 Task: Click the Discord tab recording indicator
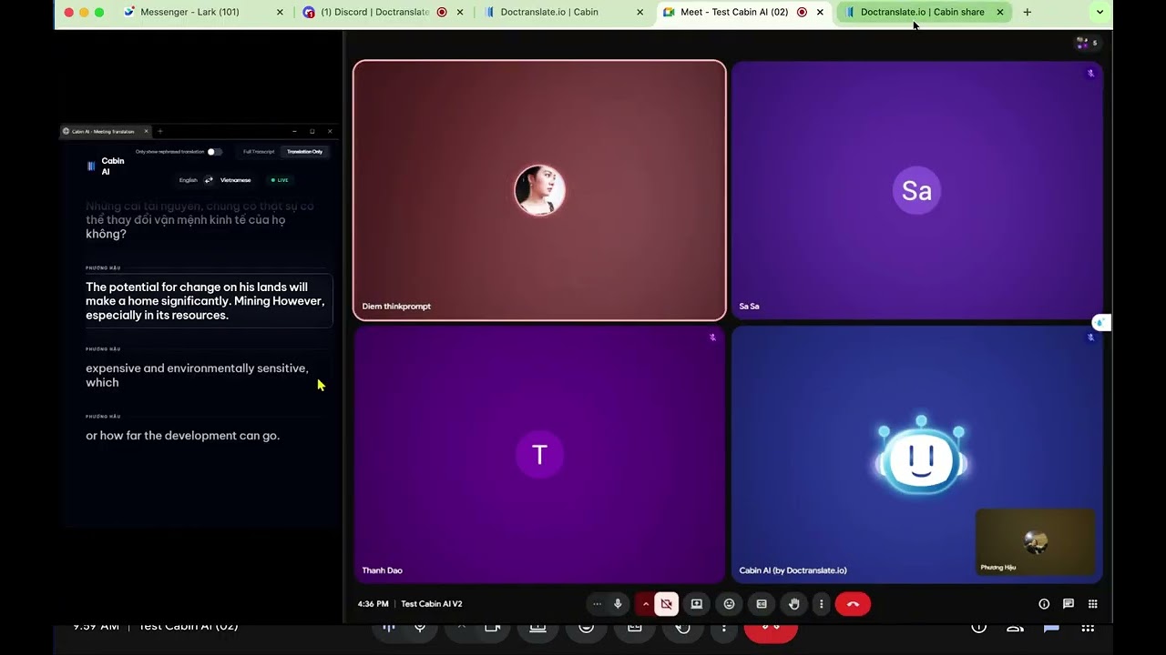click(x=442, y=13)
